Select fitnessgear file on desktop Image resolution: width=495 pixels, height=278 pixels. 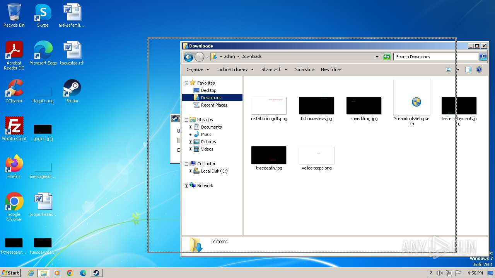point(14,246)
